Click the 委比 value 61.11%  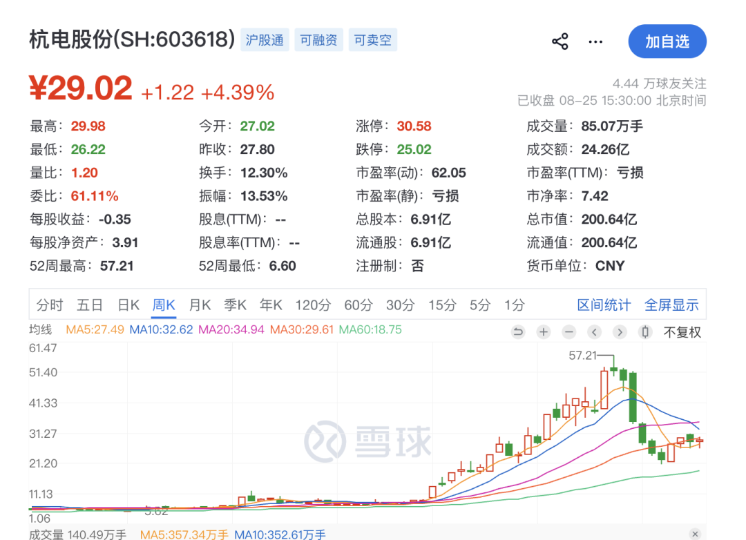point(95,196)
